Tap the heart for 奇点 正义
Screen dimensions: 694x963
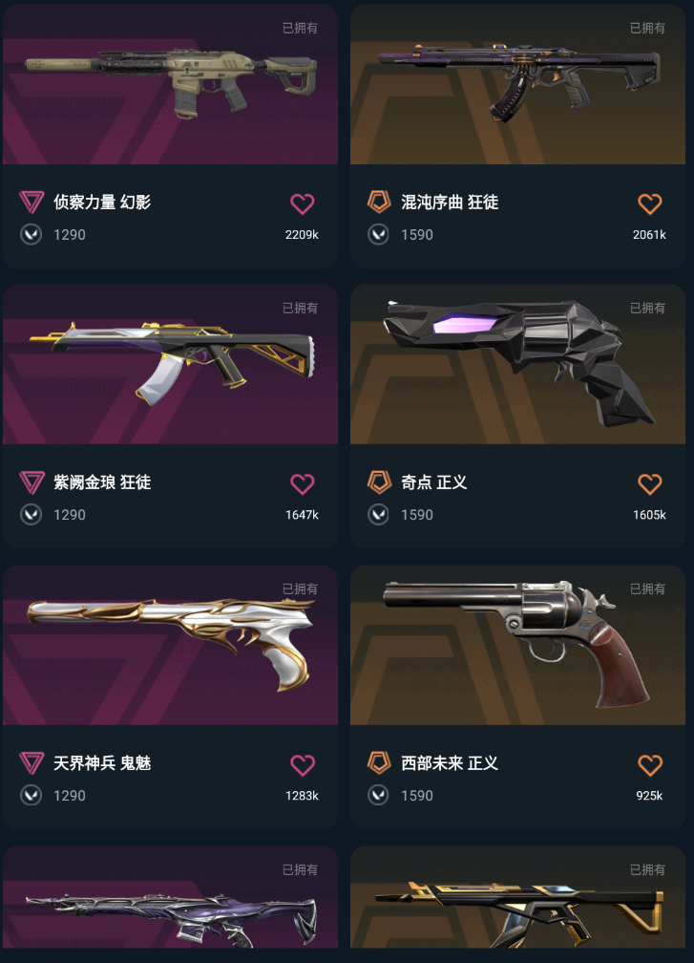[650, 484]
